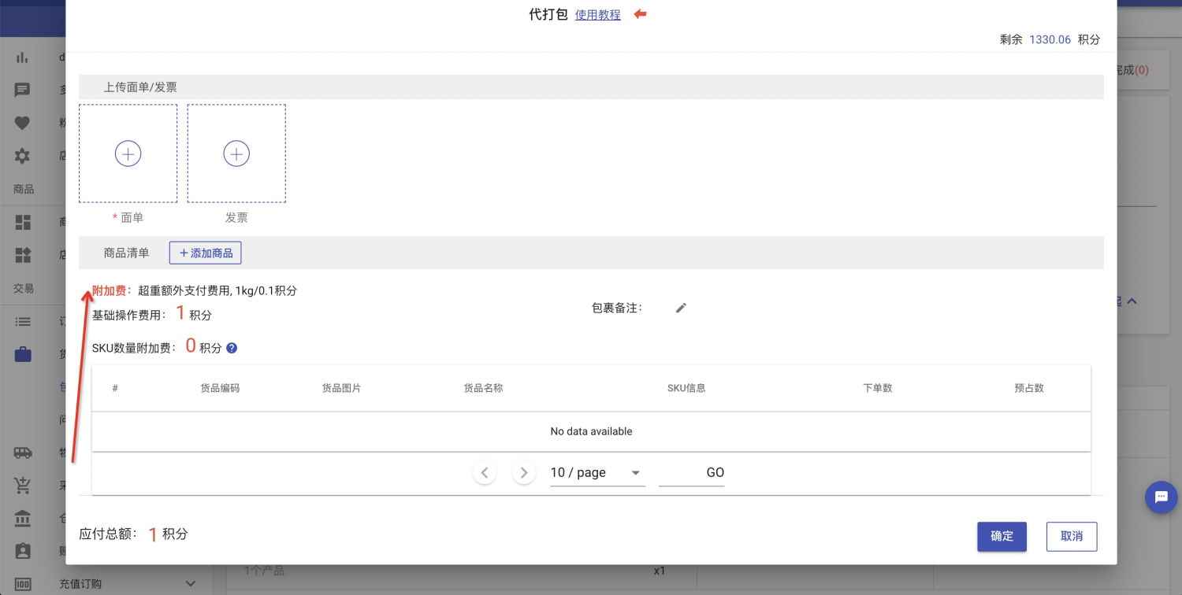
Task: Click the 添加商品 button
Action: [x=205, y=253]
